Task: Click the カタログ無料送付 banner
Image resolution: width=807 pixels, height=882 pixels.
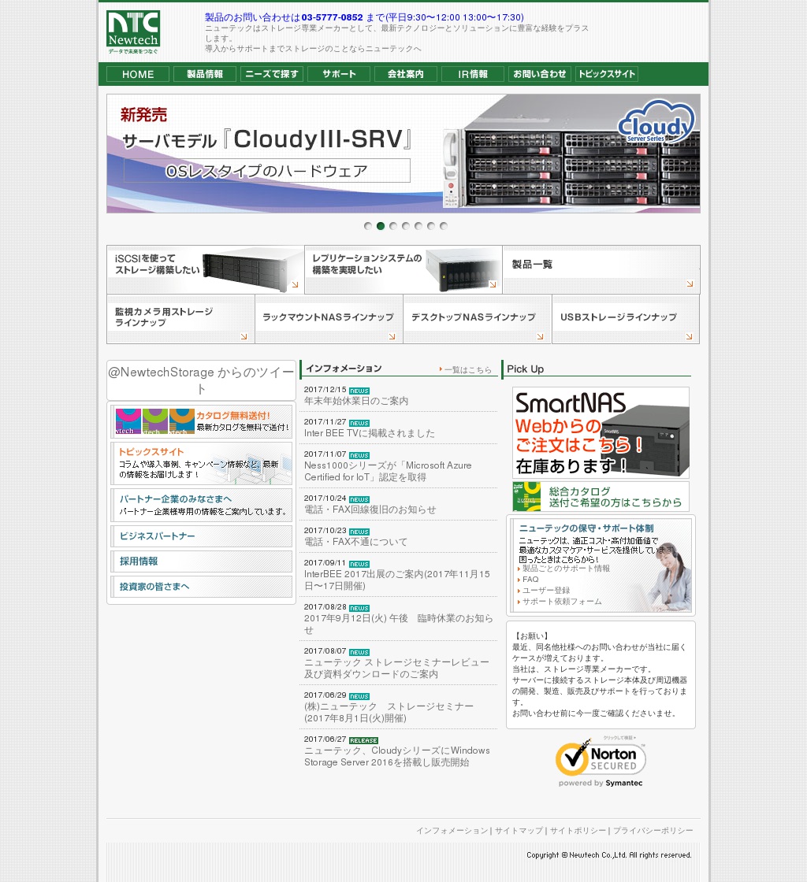Action: 202,422
